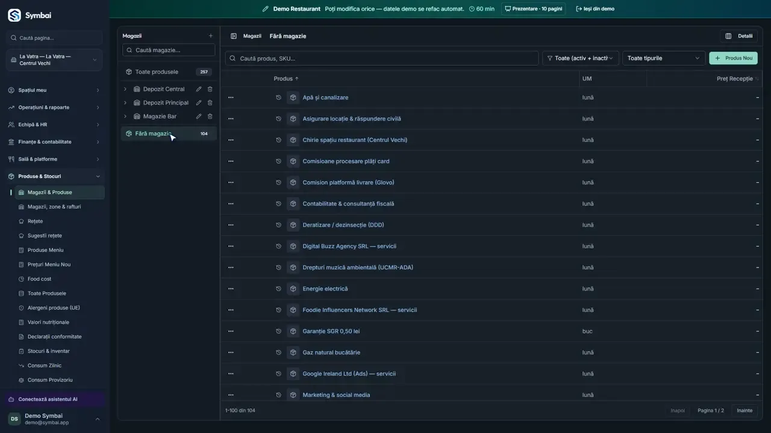
Task: Select Toate produsele list entry
Action: (168, 72)
